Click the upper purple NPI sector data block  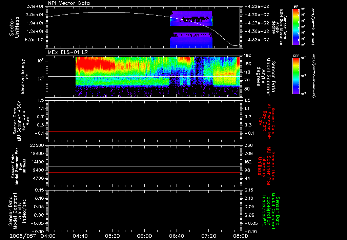pos(191,18)
